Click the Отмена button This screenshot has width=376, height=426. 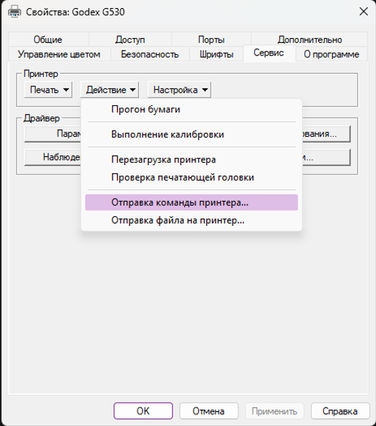(x=208, y=411)
